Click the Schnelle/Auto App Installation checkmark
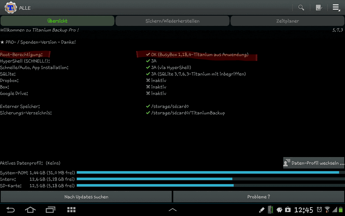The width and height of the screenshot is (345, 216). click(148, 67)
